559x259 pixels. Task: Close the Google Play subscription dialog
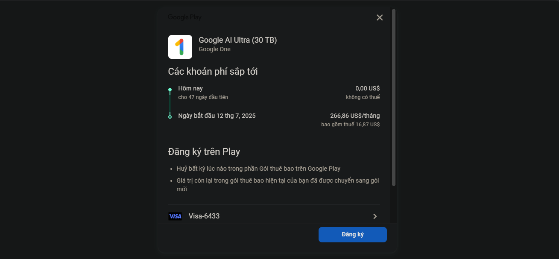380,17
